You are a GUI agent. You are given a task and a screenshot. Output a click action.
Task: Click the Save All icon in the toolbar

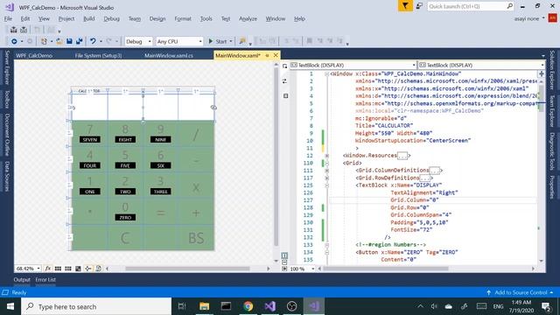tap(79, 41)
